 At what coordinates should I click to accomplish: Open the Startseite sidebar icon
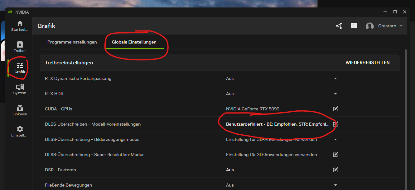20,26
